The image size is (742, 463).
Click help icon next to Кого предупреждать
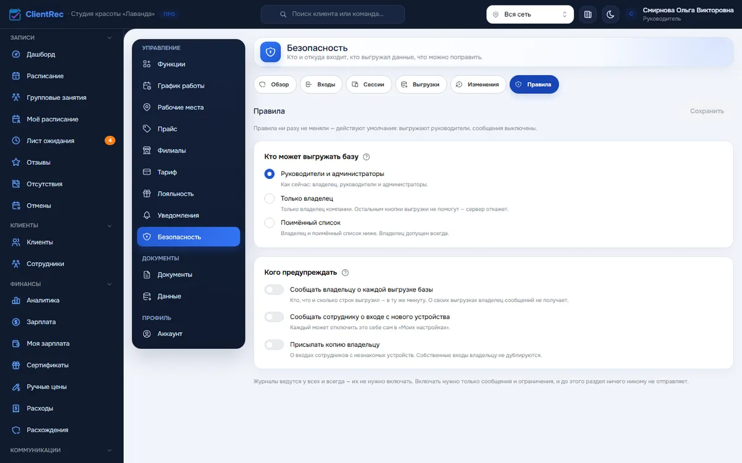pyautogui.click(x=345, y=272)
